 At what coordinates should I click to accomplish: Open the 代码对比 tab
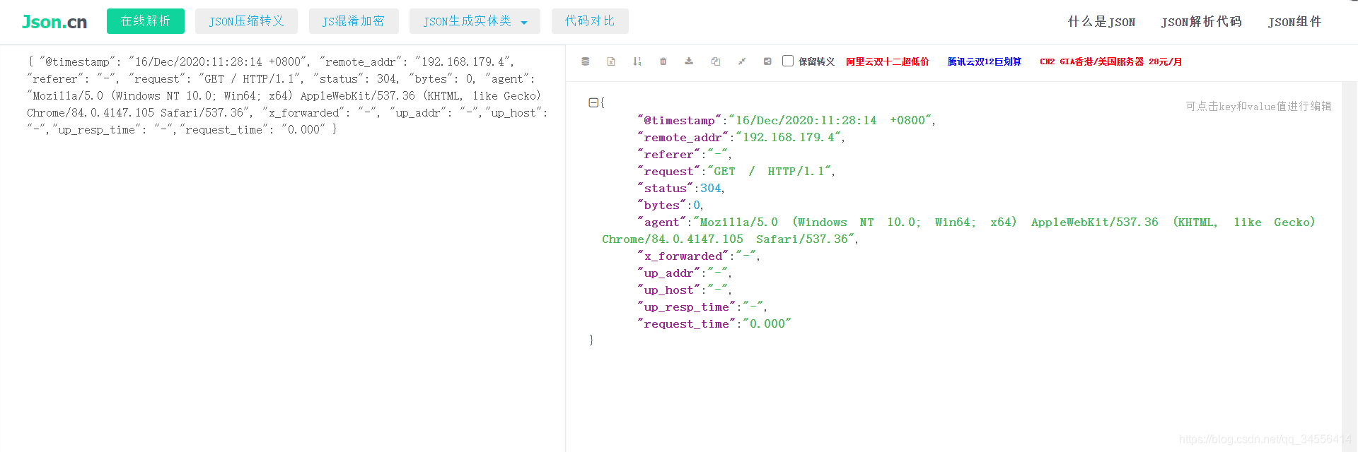(x=590, y=21)
